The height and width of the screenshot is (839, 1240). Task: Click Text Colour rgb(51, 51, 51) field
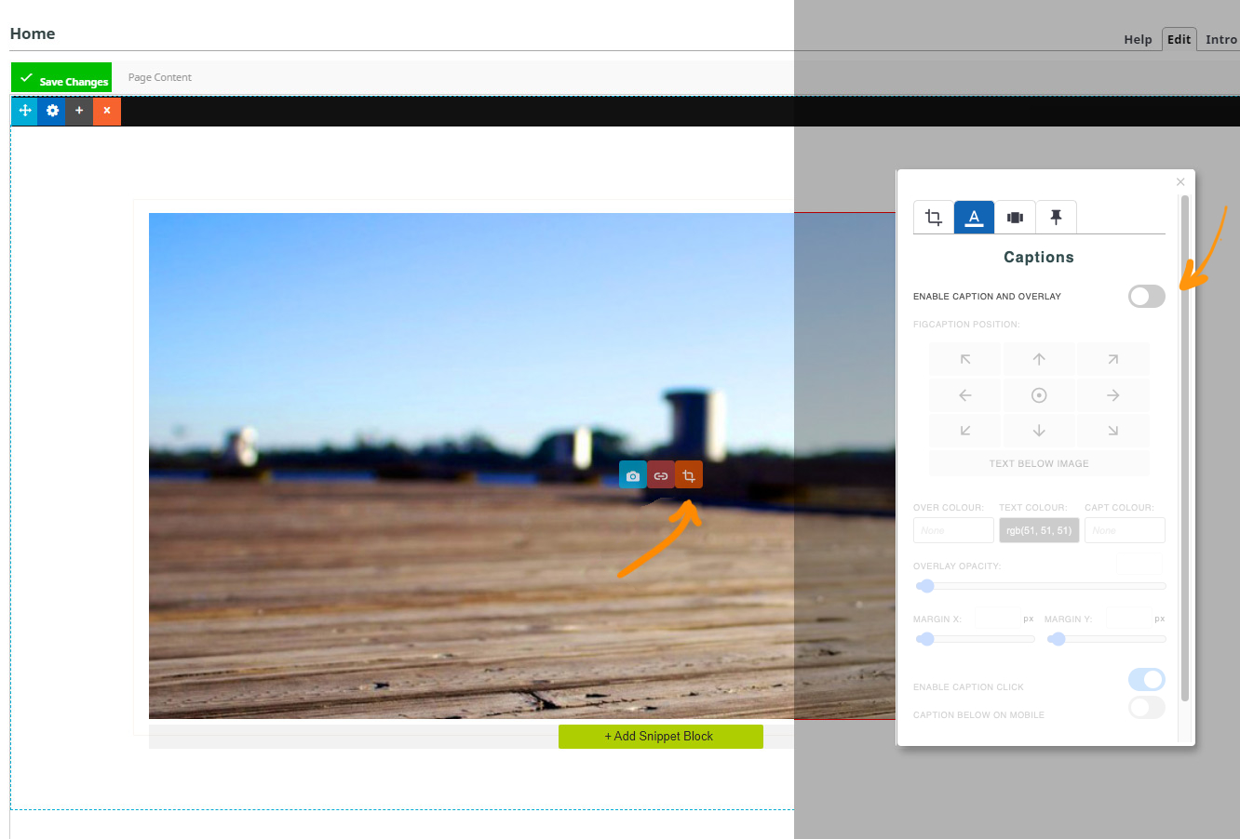pyautogui.click(x=1039, y=530)
